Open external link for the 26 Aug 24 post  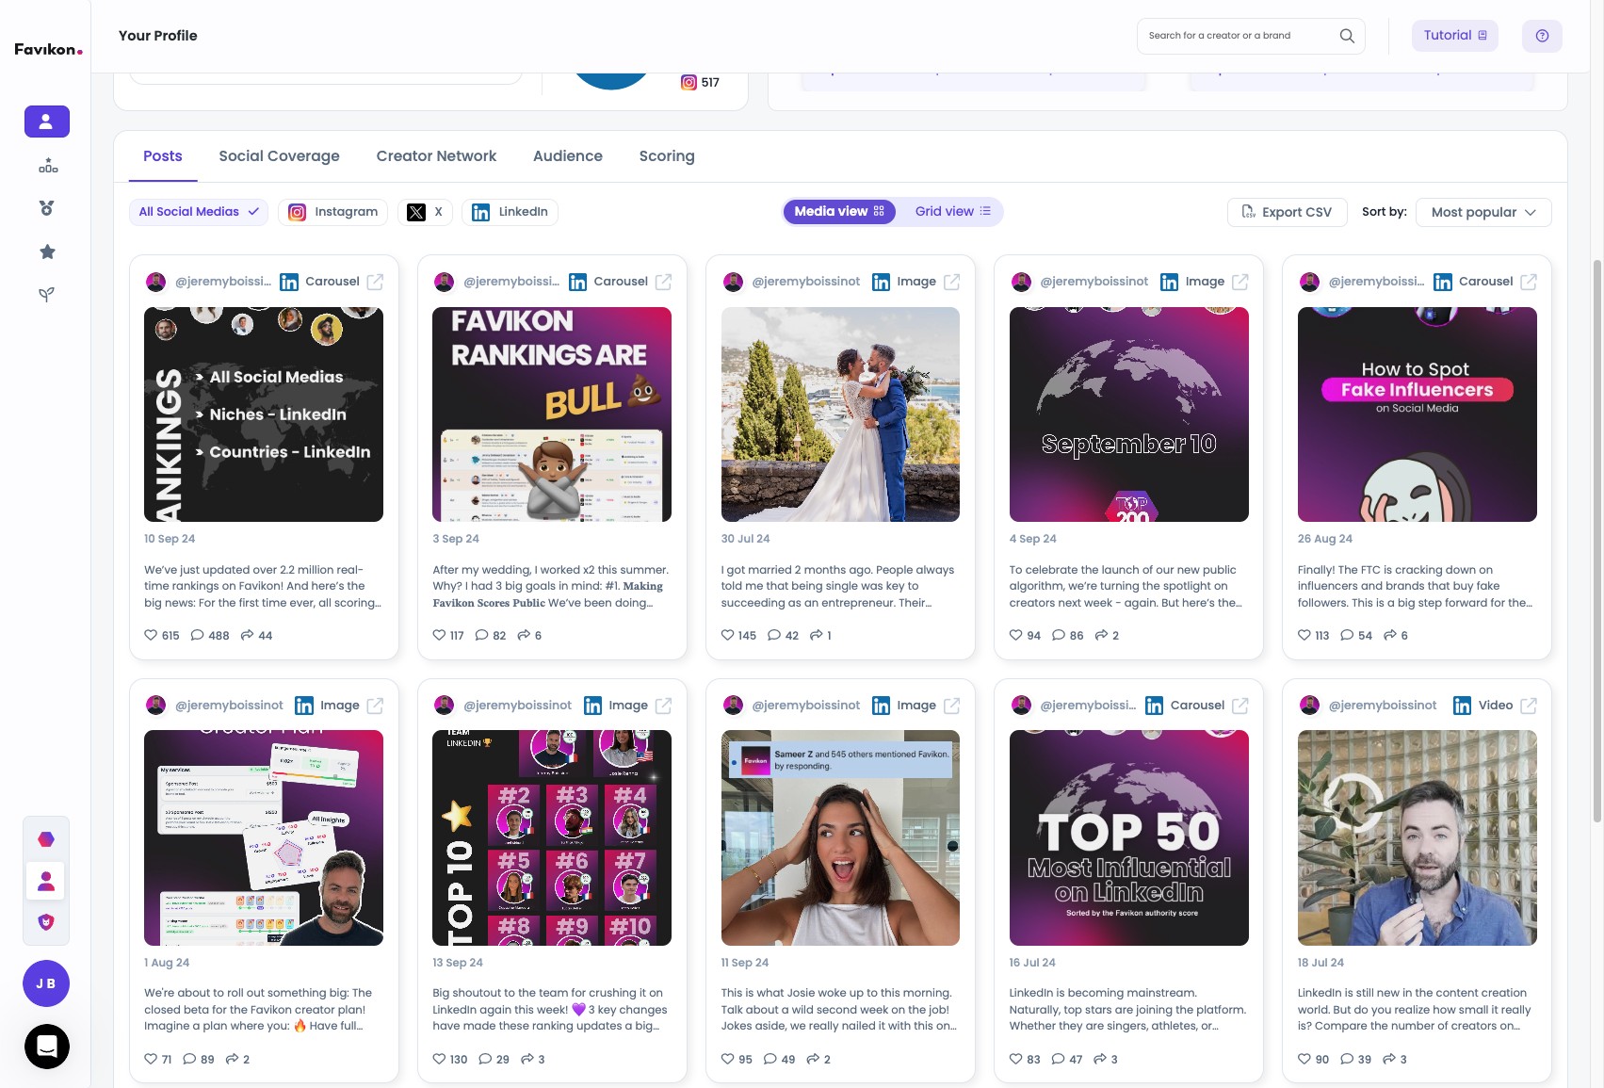click(x=1529, y=282)
